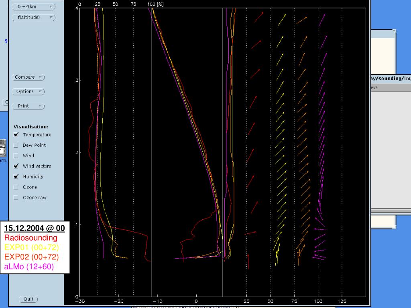The image size is (411, 308).
Task: Open the f(altitude) dropdown
Action: coord(33,18)
